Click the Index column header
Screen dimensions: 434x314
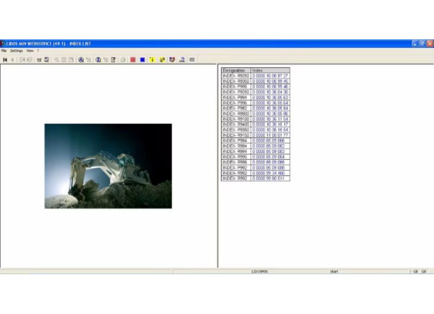click(271, 70)
